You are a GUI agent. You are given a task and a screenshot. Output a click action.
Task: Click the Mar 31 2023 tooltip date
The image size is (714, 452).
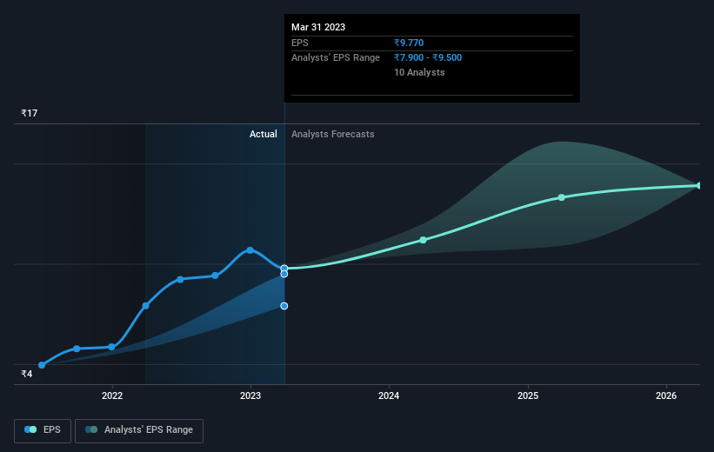318,27
